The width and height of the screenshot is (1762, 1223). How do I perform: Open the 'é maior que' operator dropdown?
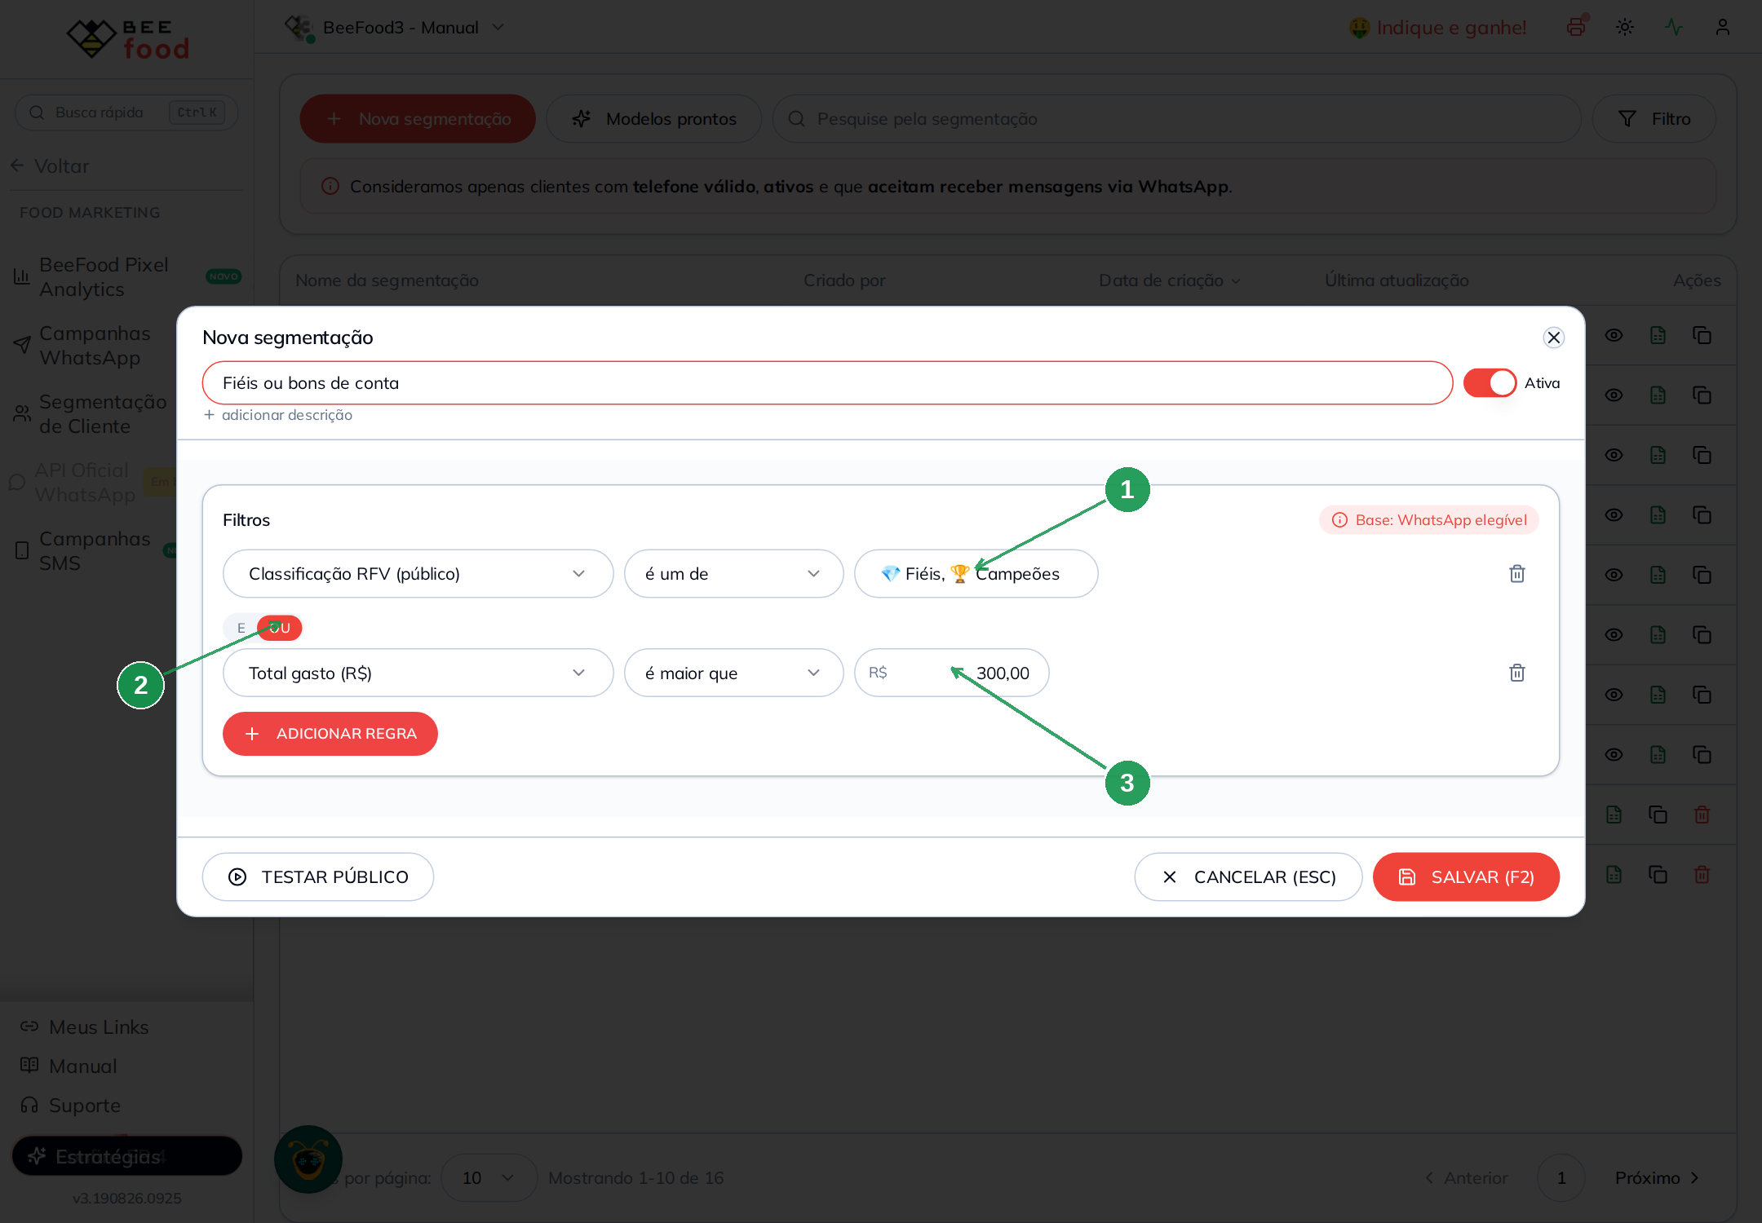[733, 673]
